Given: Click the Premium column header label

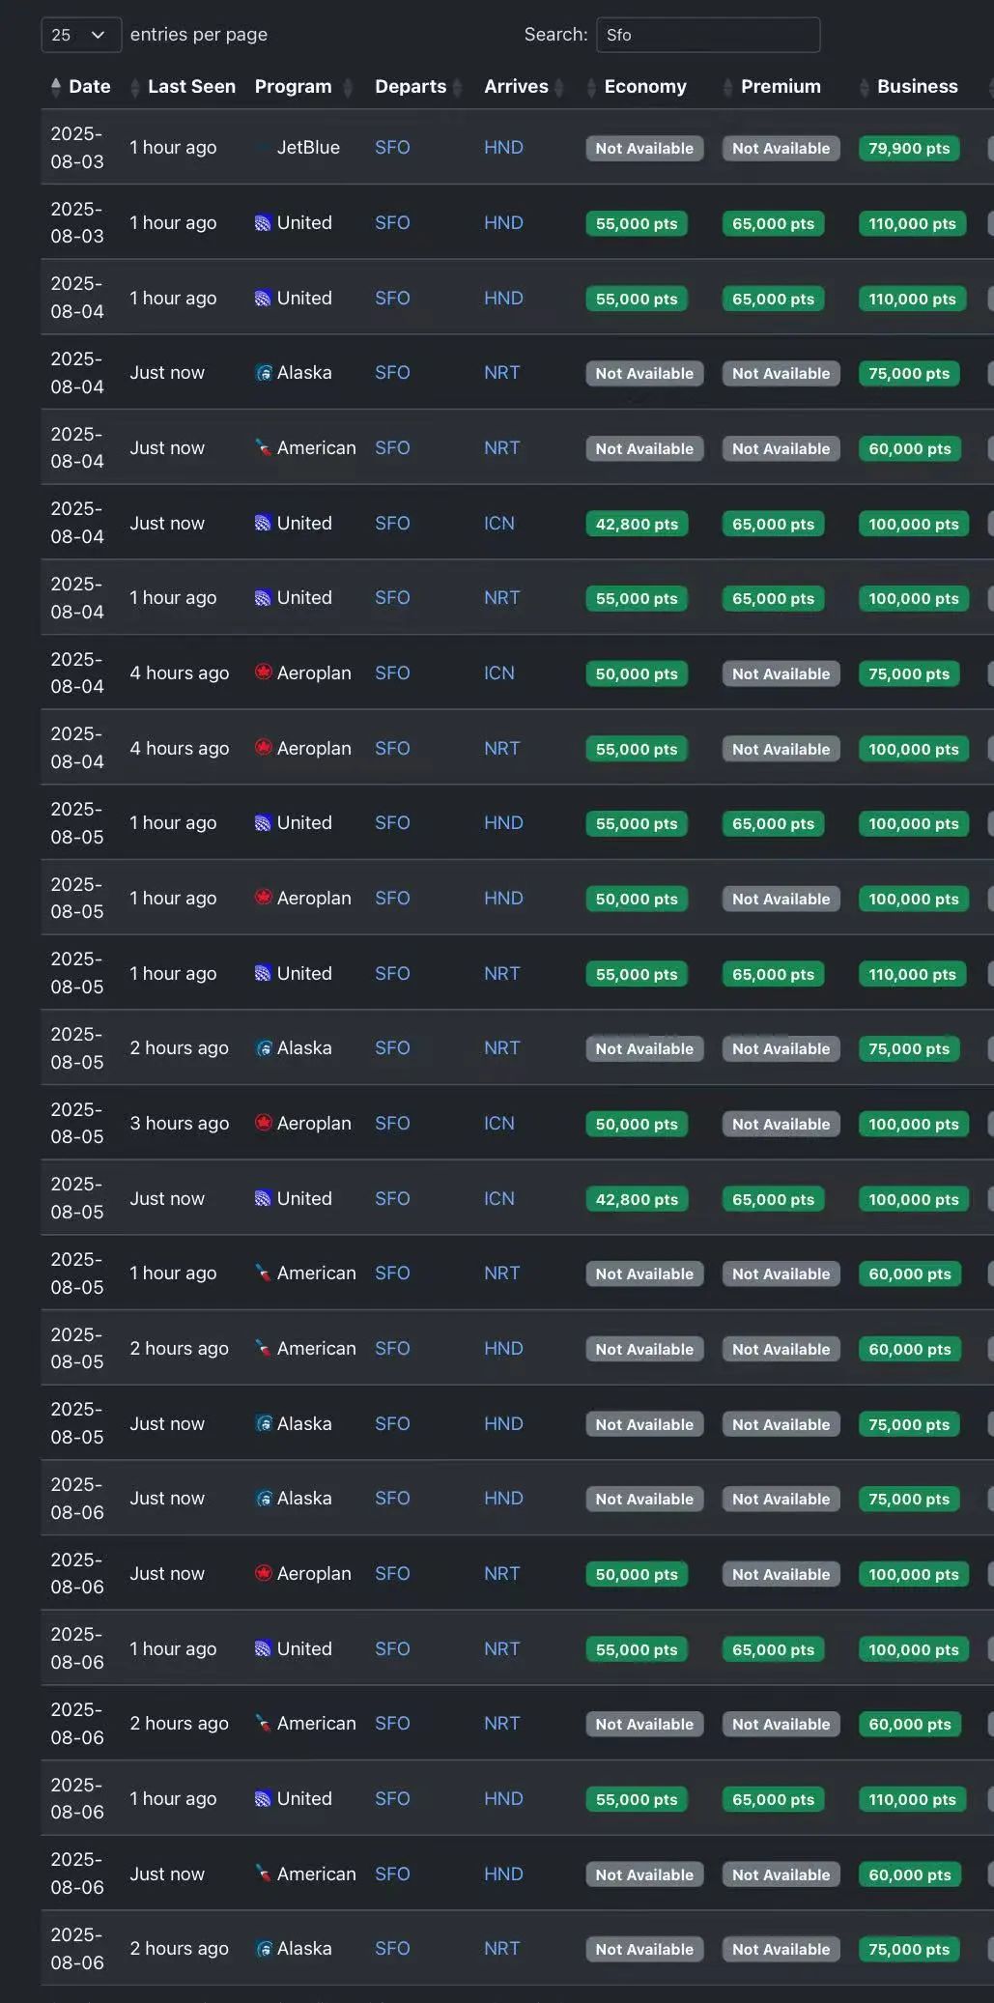Looking at the screenshot, I should pos(781,86).
